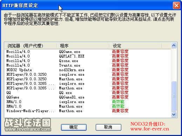
Task: Select the QQ.exe program entry
Action: pyautogui.click(x=65, y=93)
